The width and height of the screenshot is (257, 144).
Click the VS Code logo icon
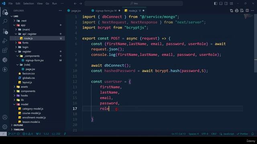pos(4,4)
